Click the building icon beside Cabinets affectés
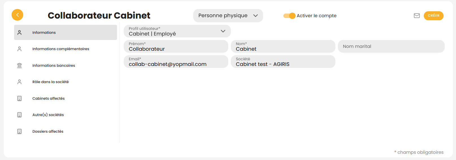Image resolution: width=456 pixels, height=160 pixels. (19, 99)
